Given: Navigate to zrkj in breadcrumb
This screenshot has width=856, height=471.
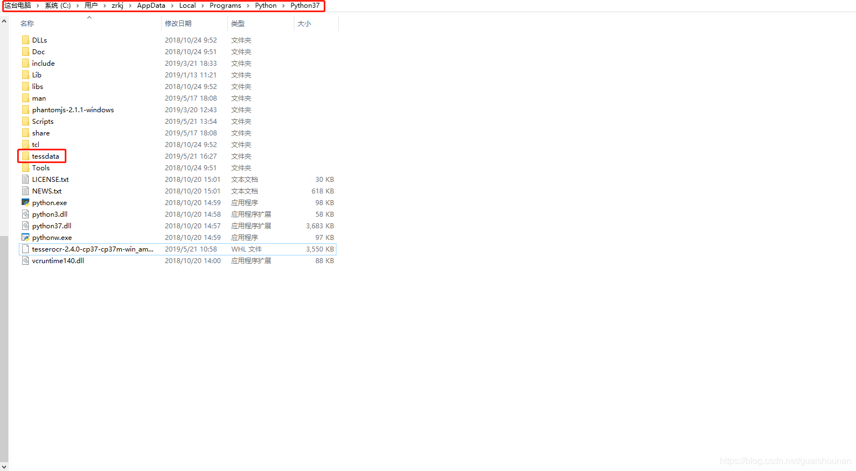Looking at the screenshot, I should pyautogui.click(x=117, y=6).
